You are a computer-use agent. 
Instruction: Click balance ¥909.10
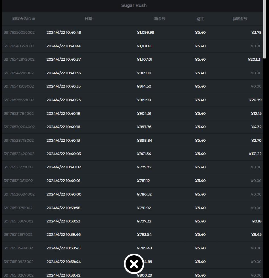(144, 73)
